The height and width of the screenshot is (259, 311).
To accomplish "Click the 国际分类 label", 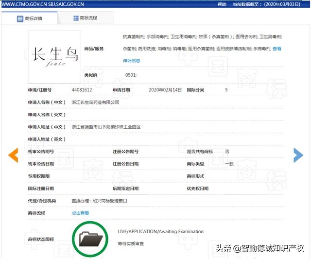I will [195, 90].
